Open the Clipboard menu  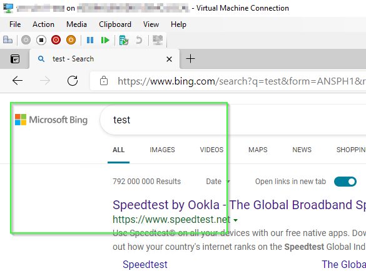point(115,24)
